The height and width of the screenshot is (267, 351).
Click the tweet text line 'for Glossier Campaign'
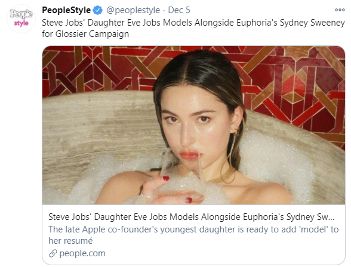coord(85,34)
